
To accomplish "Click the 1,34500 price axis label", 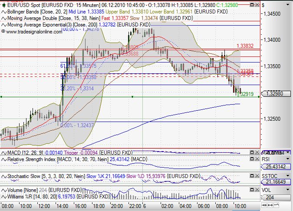I will (272, 14).
